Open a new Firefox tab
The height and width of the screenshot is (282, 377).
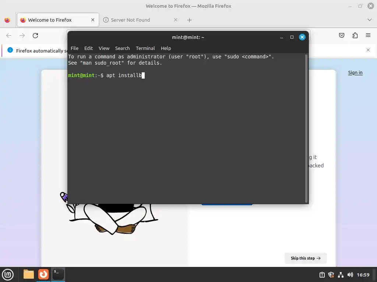190,20
